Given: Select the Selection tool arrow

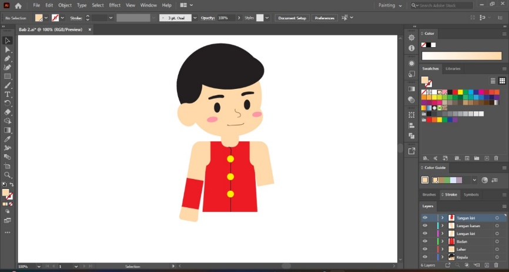Looking at the screenshot, I should coord(7,40).
